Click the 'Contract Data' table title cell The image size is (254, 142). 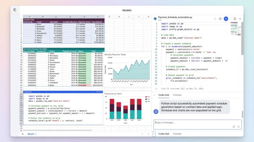[64, 20]
